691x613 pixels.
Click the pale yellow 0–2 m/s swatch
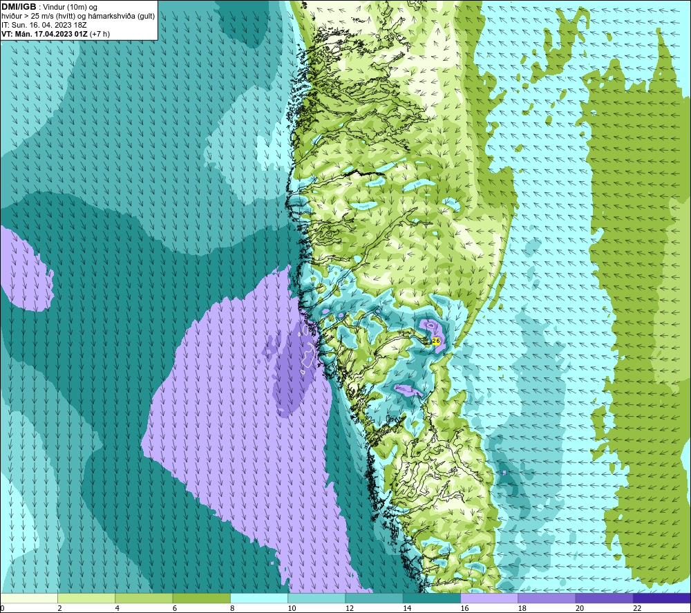(x=29, y=598)
